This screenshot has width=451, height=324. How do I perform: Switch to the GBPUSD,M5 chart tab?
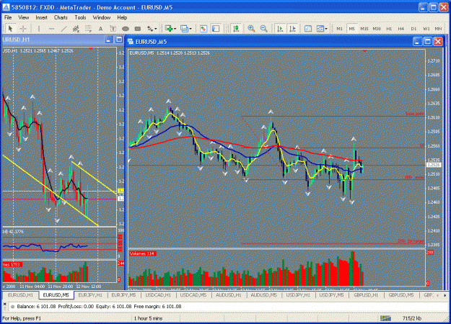401,295
